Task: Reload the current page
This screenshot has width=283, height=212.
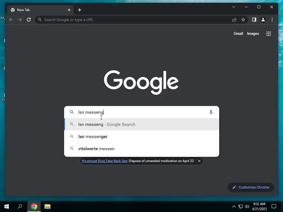Action: pos(29,20)
